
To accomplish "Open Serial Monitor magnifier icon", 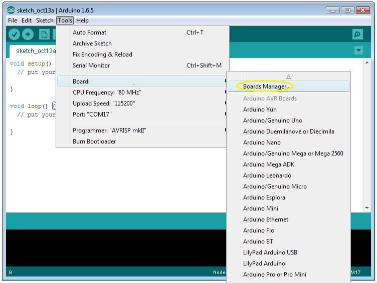I will 357,34.
